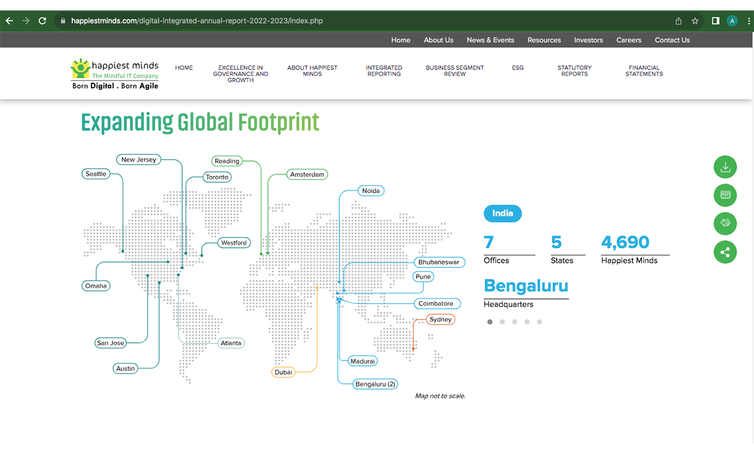Image resolution: width=754 pixels, height=454 pixels.
Task: Open News & Events link
Action: (x=491, y=40)
